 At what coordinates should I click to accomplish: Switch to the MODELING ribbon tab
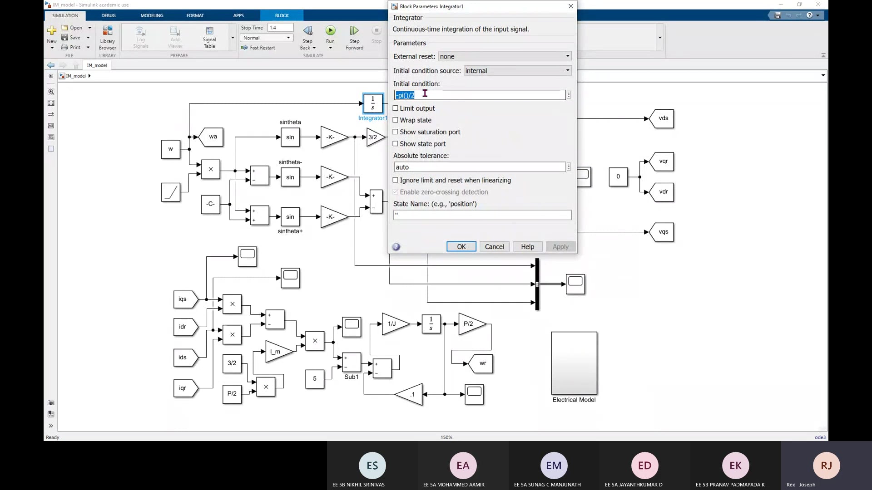(152, 15)
